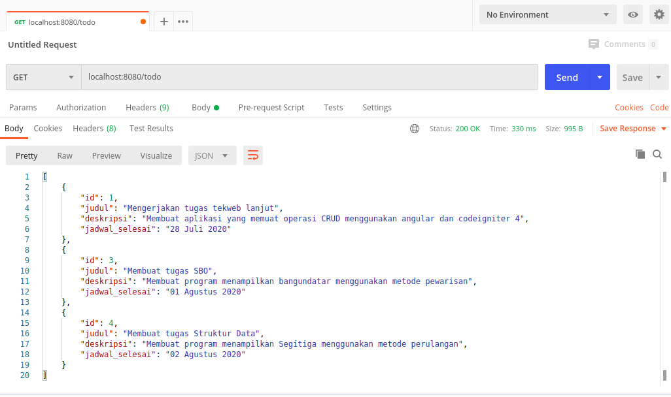Select the response Body tab

(14, 129)
